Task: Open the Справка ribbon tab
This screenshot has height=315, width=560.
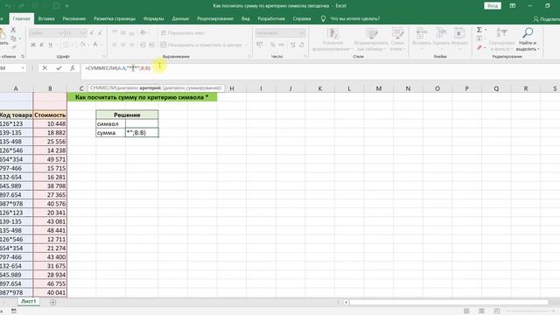Action: pyautogui.click(x=302, y=18)
